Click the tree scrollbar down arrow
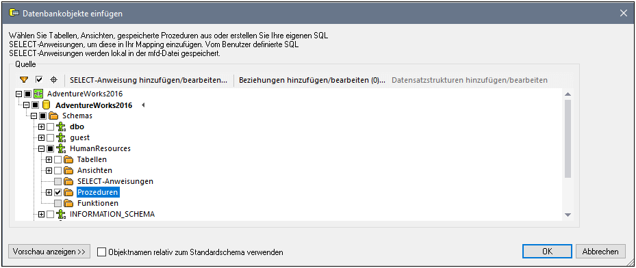This screenshot has width=636, height=268. [568, 215]
